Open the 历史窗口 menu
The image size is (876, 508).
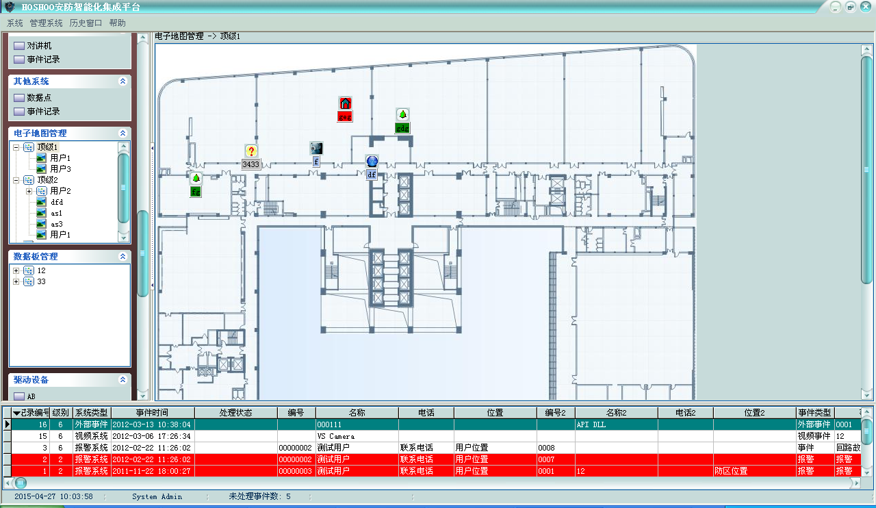(86, 23)
